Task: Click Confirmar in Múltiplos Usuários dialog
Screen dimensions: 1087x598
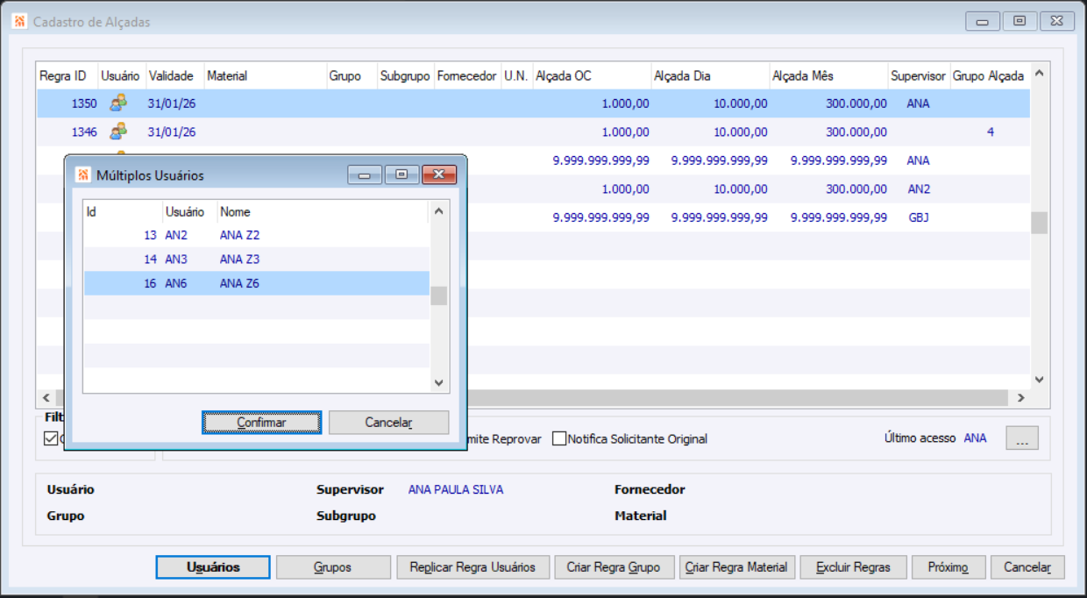Action: click(262, 423)
